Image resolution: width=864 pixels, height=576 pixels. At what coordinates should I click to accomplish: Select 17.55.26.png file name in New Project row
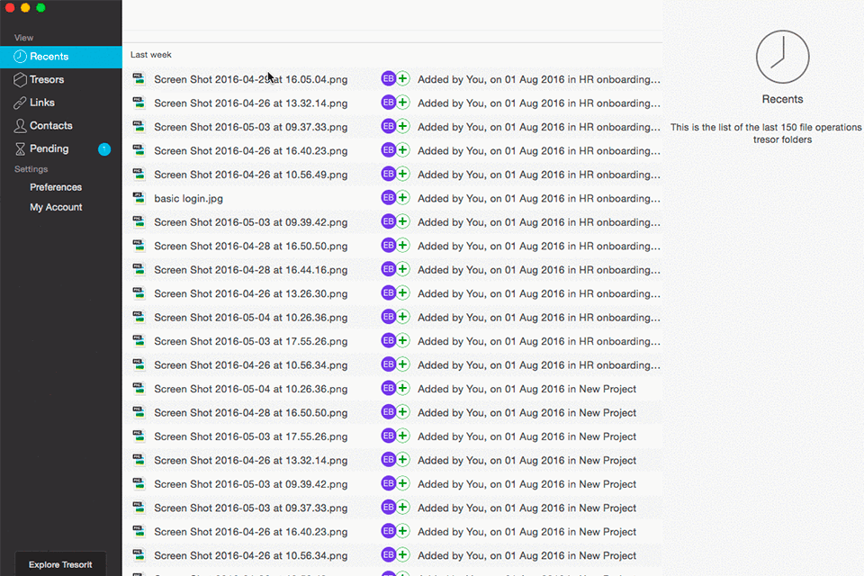pyautogui.click(x=251, y=436)
